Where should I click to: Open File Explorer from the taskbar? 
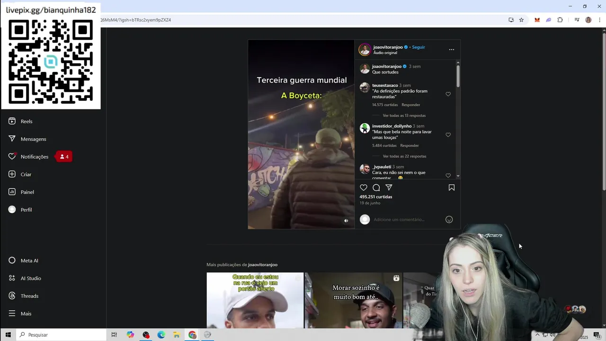pos(176,335)
